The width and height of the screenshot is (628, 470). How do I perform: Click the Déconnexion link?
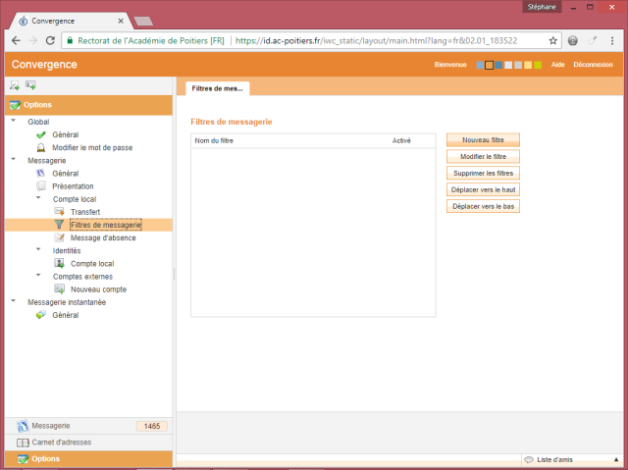pos(593,65)
